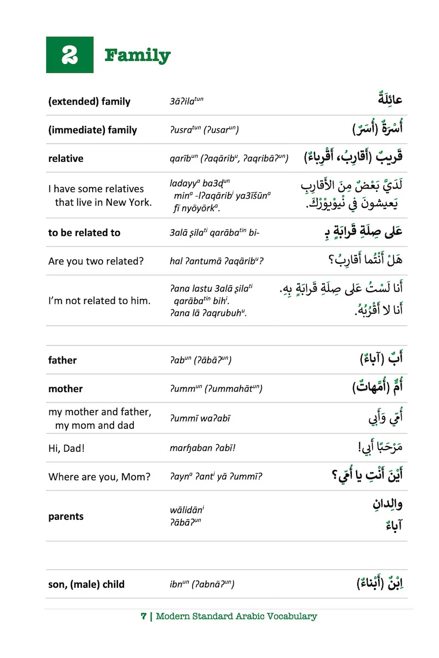439x658 pixels.
Task: Select 'I have some relatives' sentence
Action: coord(96,189)
